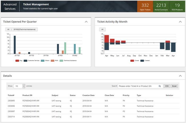186x123 pixels.
Task: Sort by Ticket# column header
Action: coord(11,95)
